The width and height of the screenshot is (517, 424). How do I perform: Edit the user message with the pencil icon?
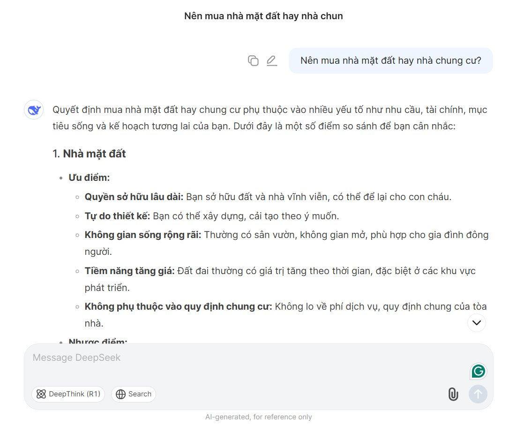click(272, 60)
